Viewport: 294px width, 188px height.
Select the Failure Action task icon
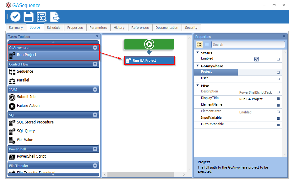point(12,106)
